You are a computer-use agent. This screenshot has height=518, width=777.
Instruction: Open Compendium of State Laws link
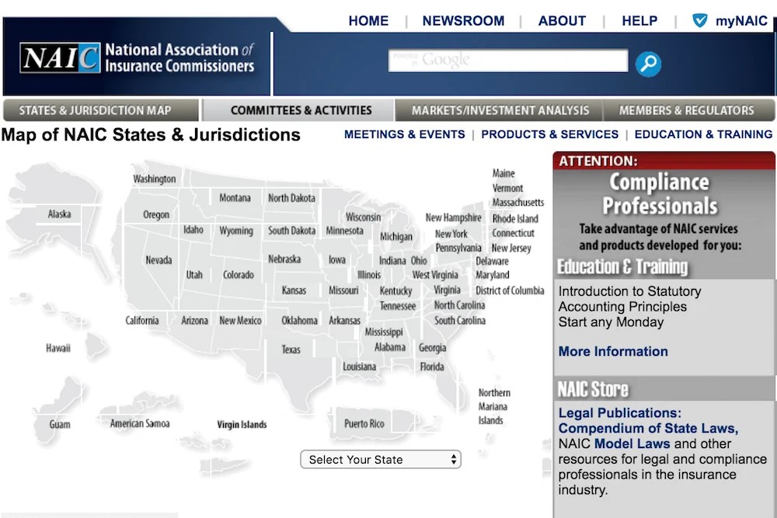(x=648, y=428)
